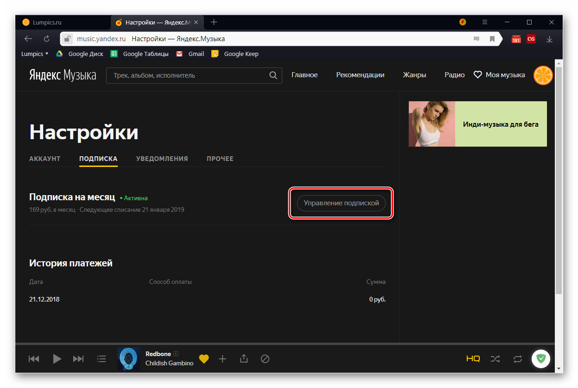Click the Управление подпиской button
Screen dimensions: 578x388
(x=341, y=203)
